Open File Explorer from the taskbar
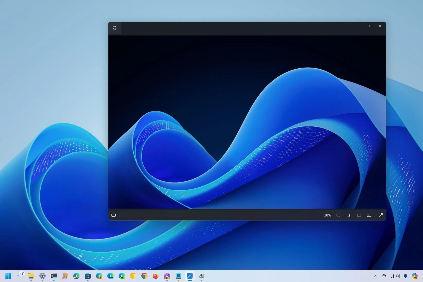Viewport: 423px width, 282px height. pos(31,276)
